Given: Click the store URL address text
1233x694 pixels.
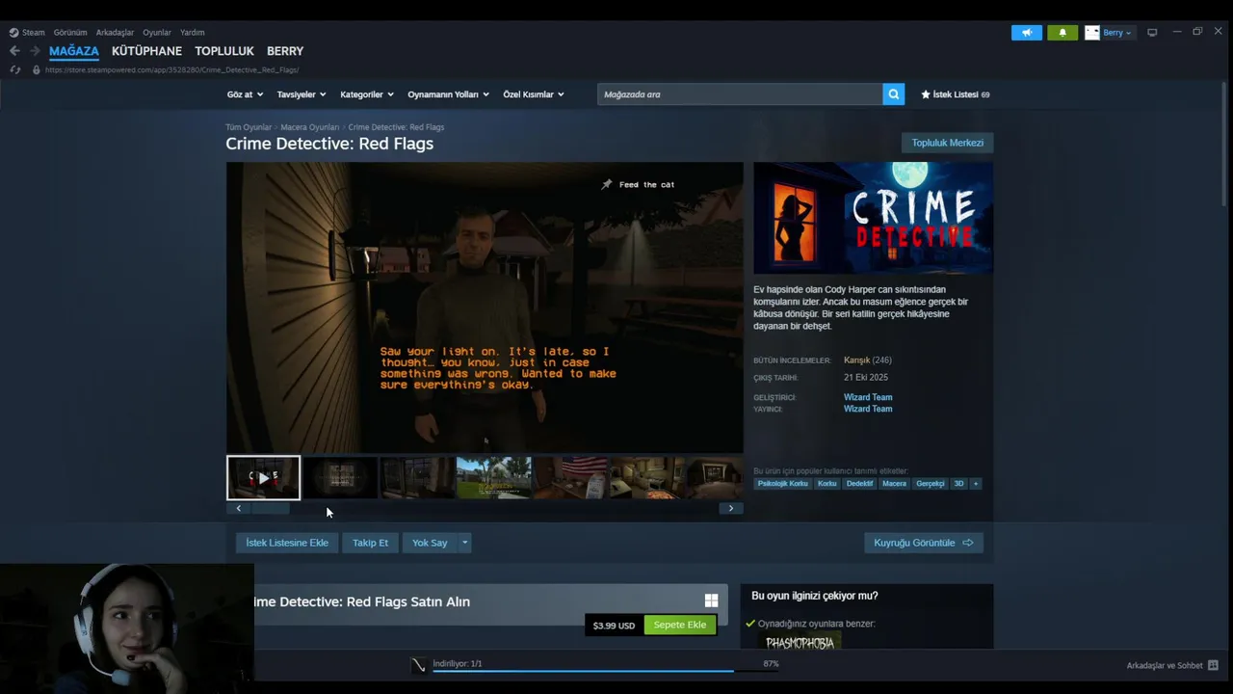Looking at the screenshot, I should coord(171,69).
